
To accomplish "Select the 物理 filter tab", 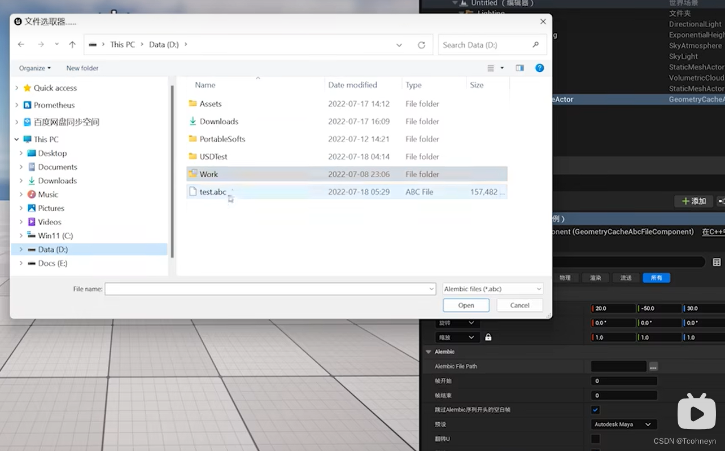I will (x=565, y=278).
